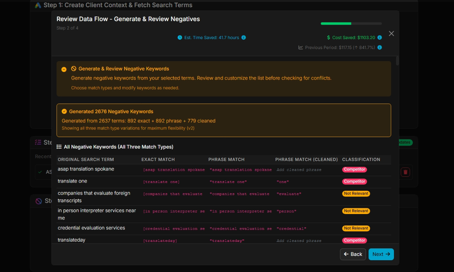Click the Classification column header
This screenshot has height=272, width=454.
click(x=361, y=160)
